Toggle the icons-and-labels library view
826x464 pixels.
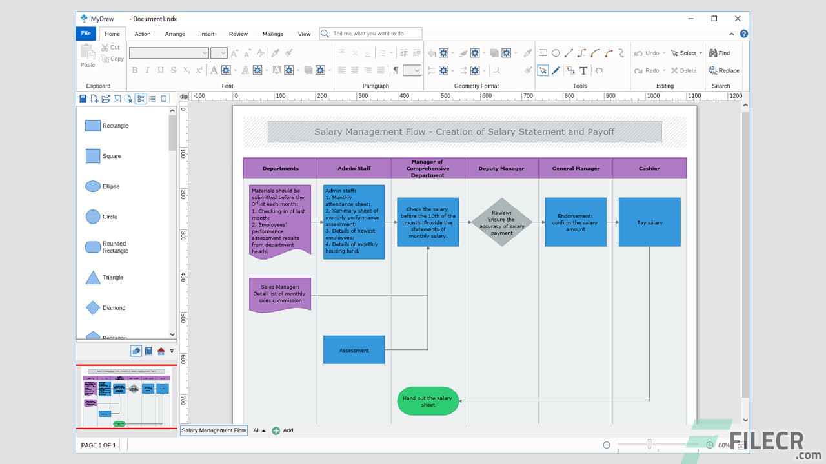click(141, 99)
